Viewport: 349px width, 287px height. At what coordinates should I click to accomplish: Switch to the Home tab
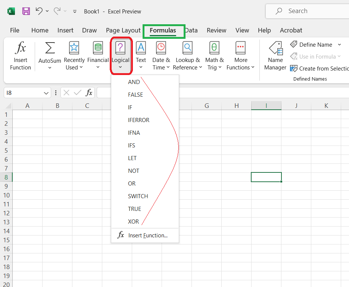point(40,30)
